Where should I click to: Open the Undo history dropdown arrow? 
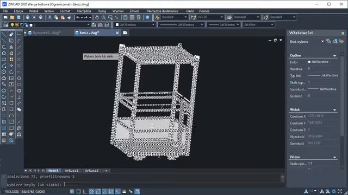[82, 17]
